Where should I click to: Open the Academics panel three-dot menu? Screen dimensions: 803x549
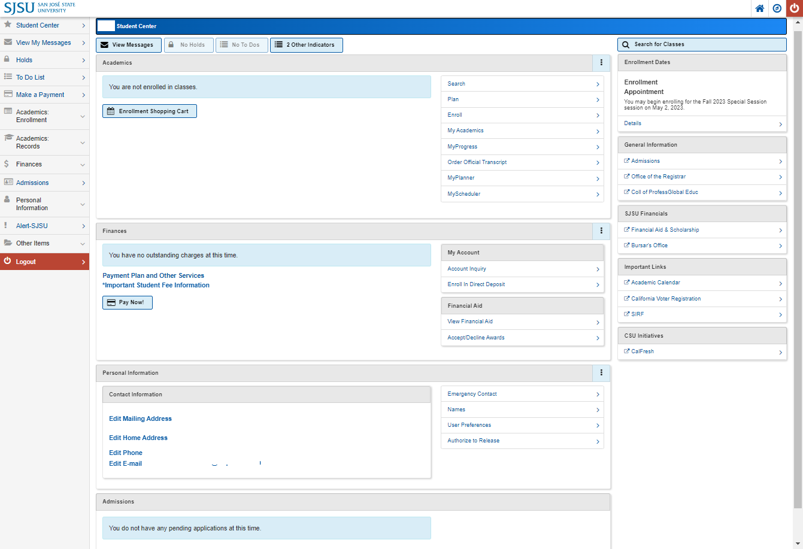601,62
